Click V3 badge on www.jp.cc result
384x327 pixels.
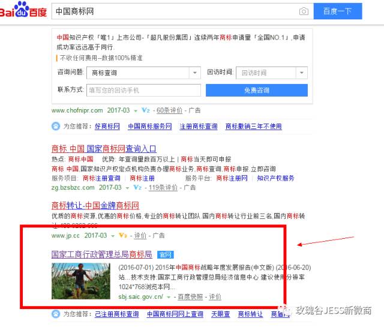point(122,236)
